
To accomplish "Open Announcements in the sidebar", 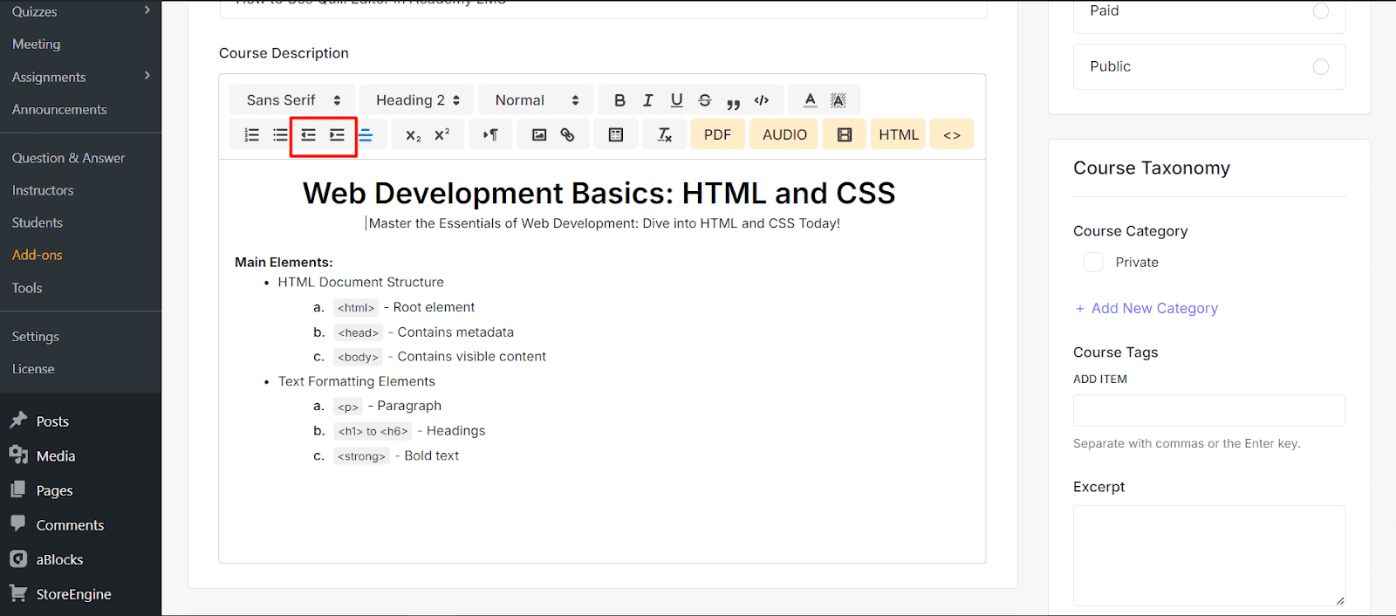I will pos(59,110).
